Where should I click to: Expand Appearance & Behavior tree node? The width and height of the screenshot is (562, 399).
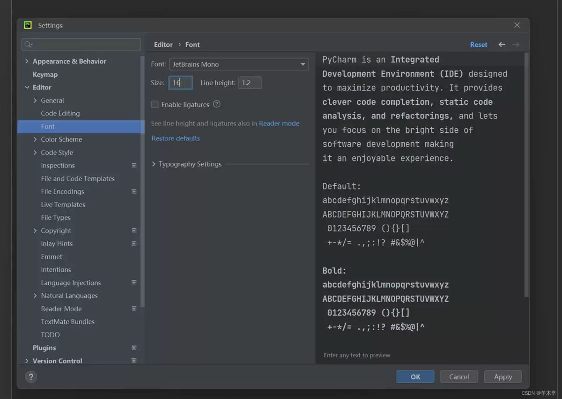pyautogui.click(x=27, y=61)
